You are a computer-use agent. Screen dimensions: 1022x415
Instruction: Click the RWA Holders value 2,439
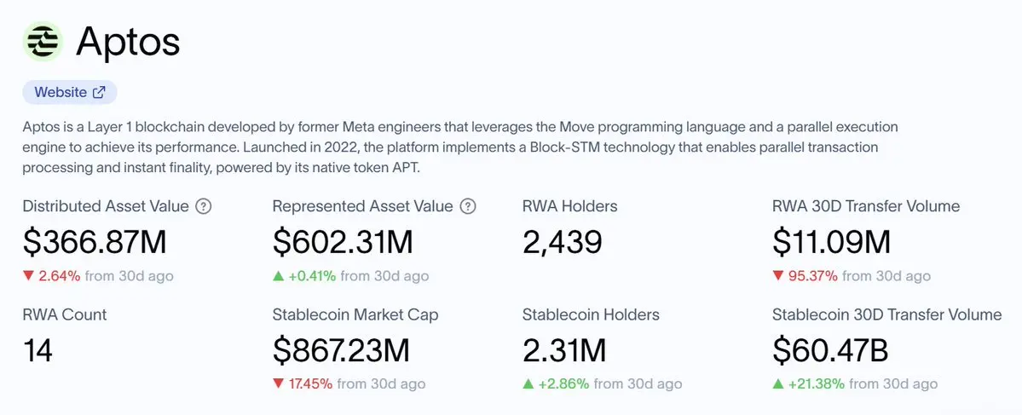[x=562, y=242]
